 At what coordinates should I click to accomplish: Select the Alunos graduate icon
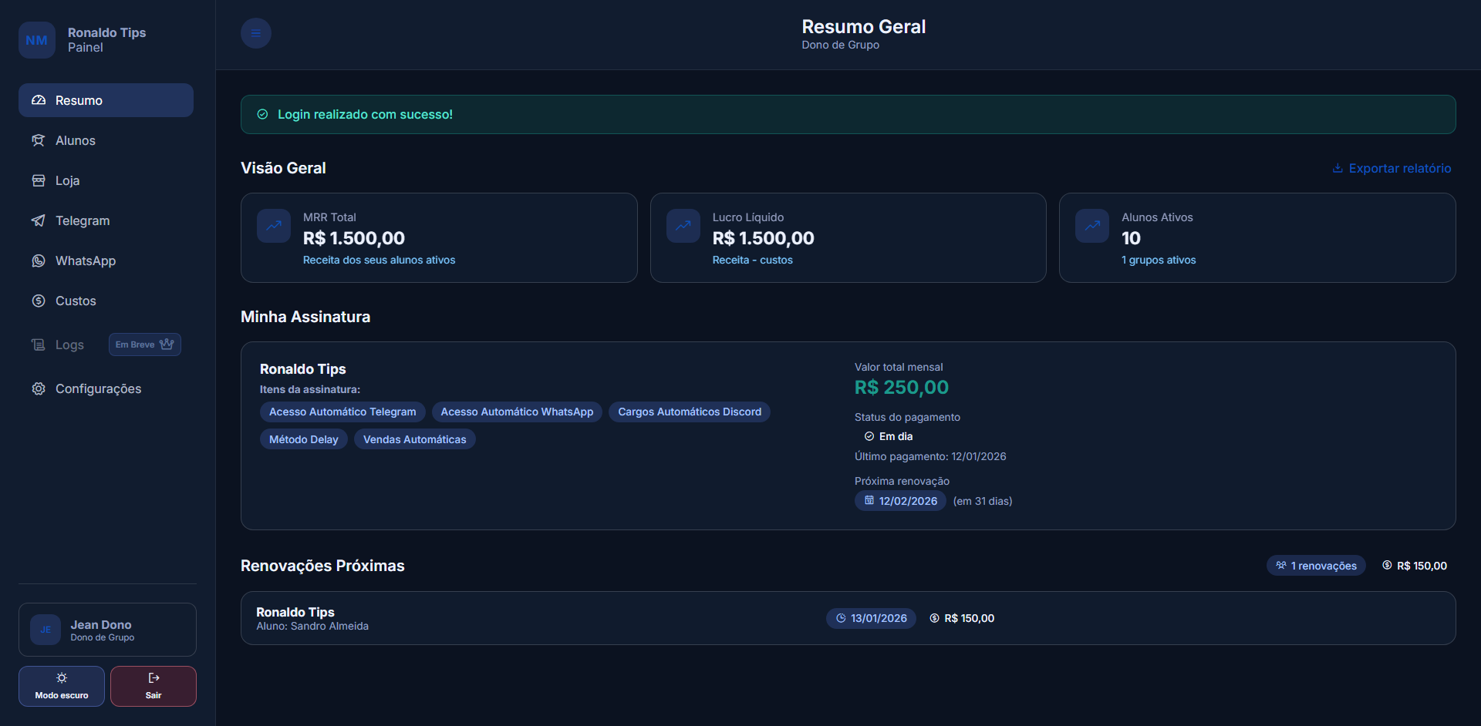coord(38,140)
